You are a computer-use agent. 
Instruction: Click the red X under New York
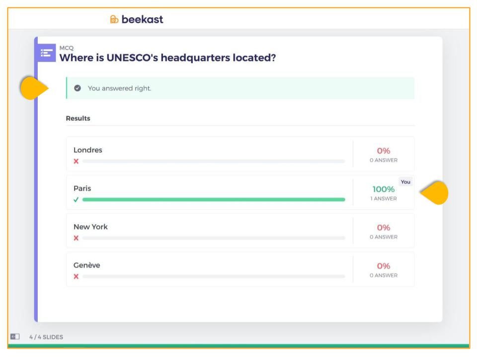[x=76, y=238]
